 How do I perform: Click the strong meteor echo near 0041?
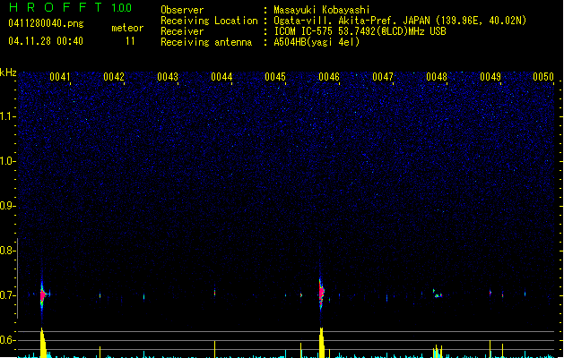pyautogui.click(x=43, y=295)
